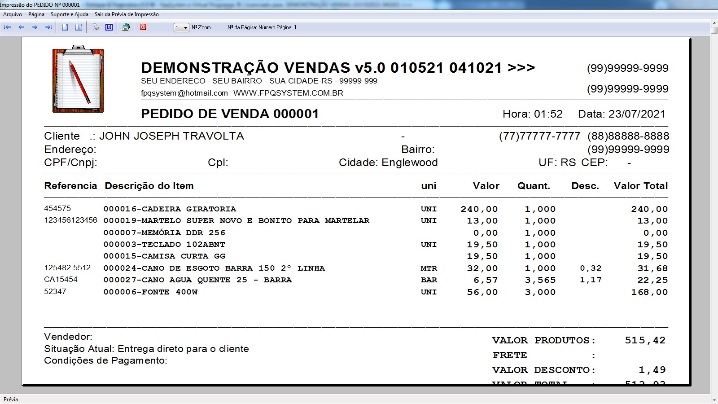Open the Suporte e Ajuda menu
The width and height of the screenshot is (718, 404).
pyautogui.click(x=70, y=14)
